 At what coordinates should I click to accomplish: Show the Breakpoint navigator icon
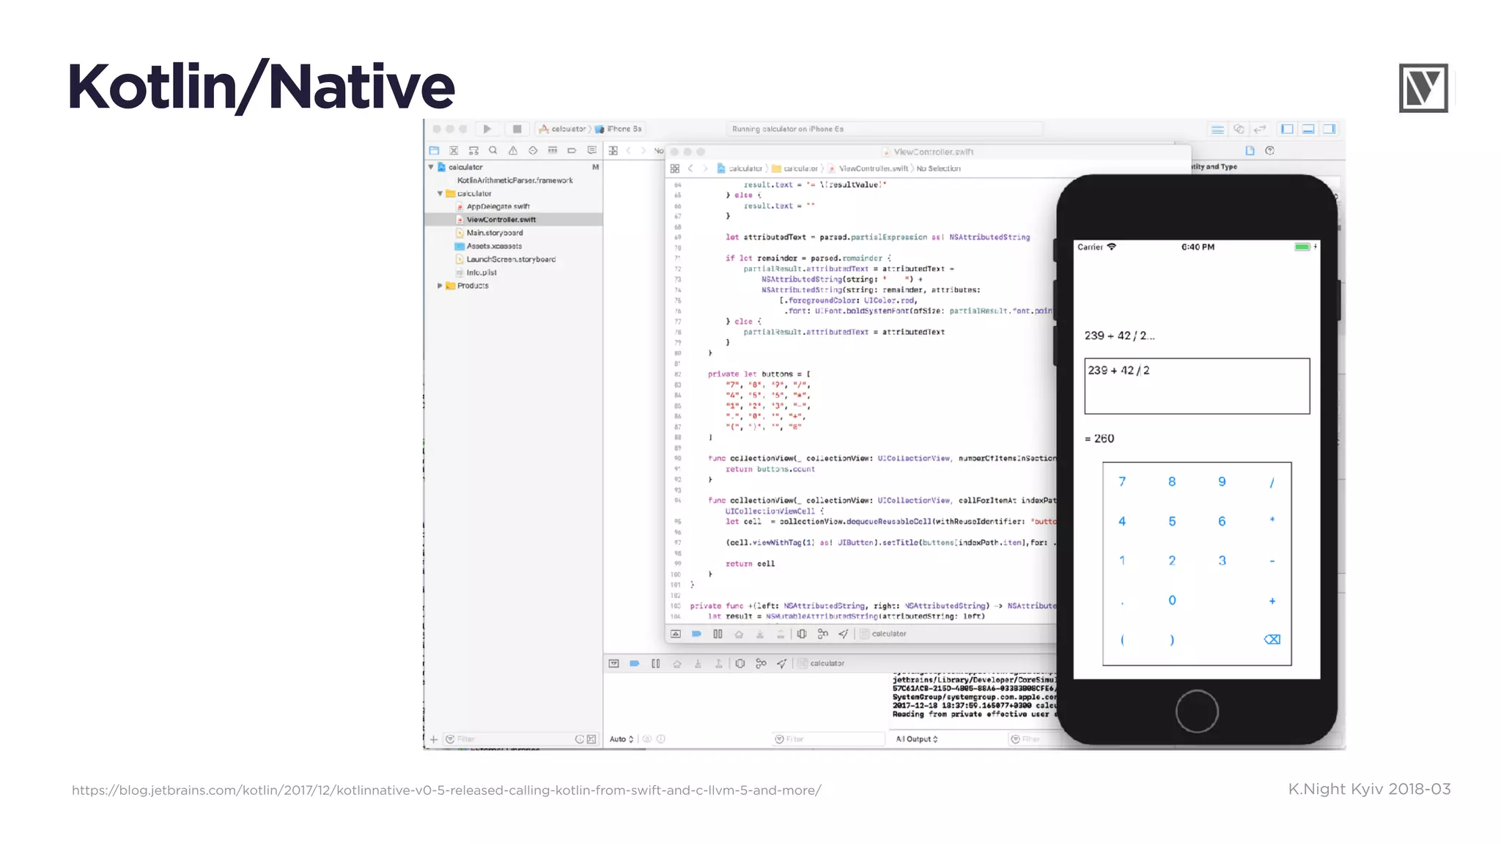[x=572, y=150]
